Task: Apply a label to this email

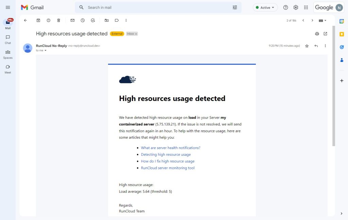Action: point(117,20)
